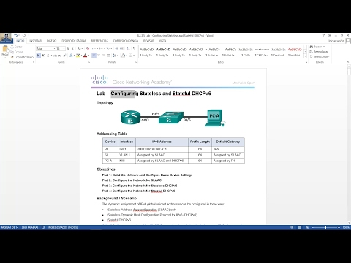Click the zoom slider in status bar

(325, 227)
